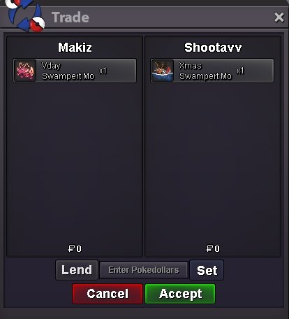The image size is (289, 319).
Task: Focus the Enter Pokedollars input field
Action: coord(144,270)
